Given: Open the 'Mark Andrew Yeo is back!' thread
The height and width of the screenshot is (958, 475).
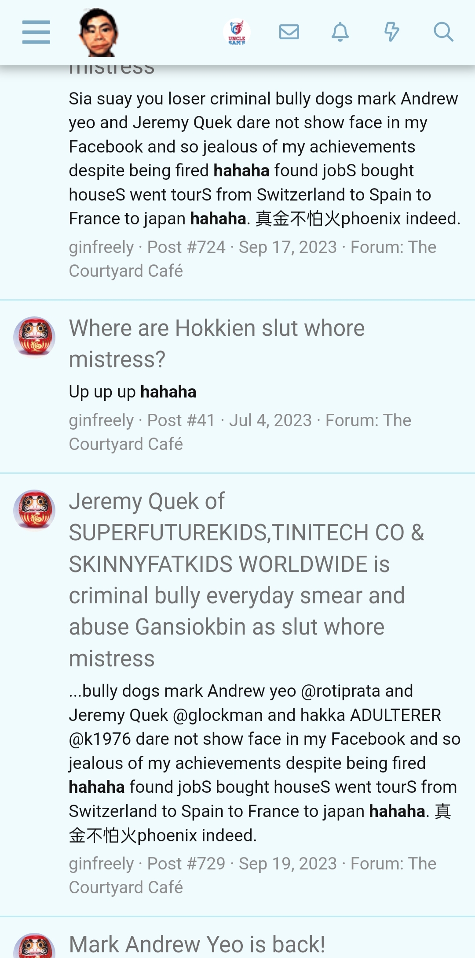Looking at the screenshot, I should pyautogui.click(x=197, y=945).
